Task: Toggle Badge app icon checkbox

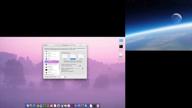Action: [x=62, y=70]
